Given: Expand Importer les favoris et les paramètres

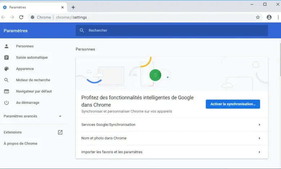Looking at the screenshot, I should [x=172, y=152].
